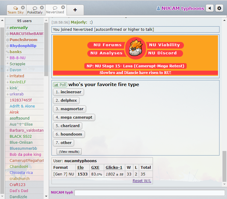Click the chat scrollbar thumb
The height and width of the screenshot is (199, 227).
tap(224, 166)
